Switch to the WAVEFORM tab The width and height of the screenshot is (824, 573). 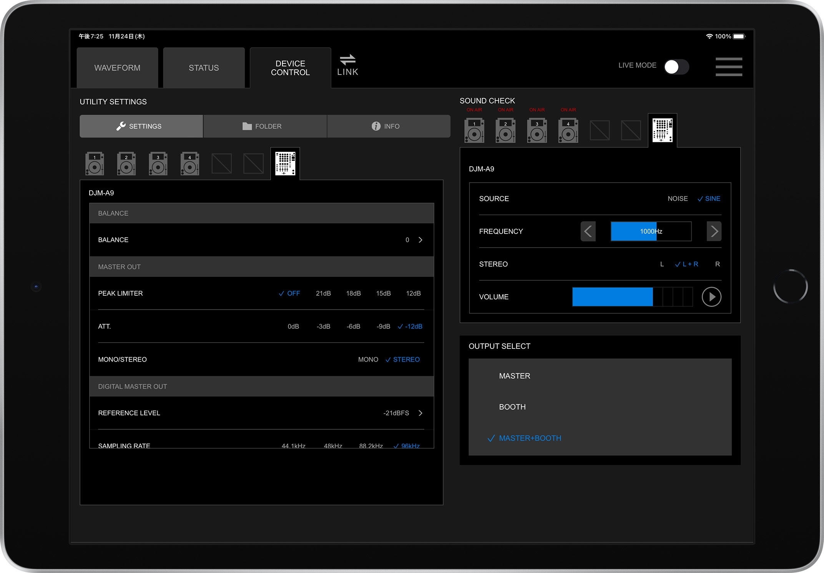[x=117, y=67]
